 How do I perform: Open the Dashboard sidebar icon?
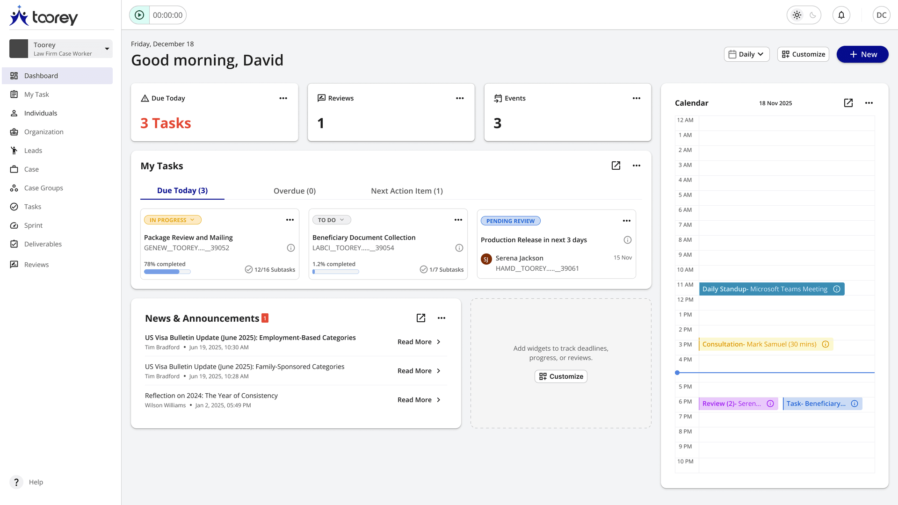coord(14,75)
